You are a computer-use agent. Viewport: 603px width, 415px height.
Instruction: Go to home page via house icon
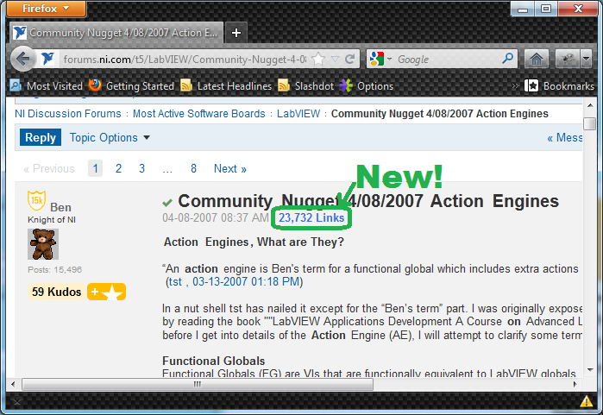[536, 60]
